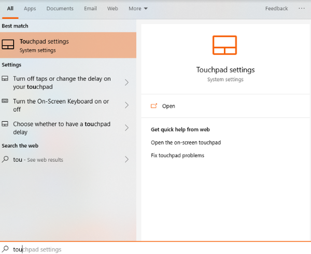The width and height of the screenshot is (311, 254).
Task: Click the Feedback button
Action: [276, 9]
